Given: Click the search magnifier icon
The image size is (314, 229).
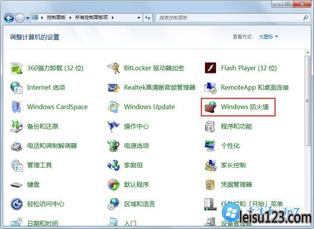Looking at the screenshot, I should [x=305, y=17].
